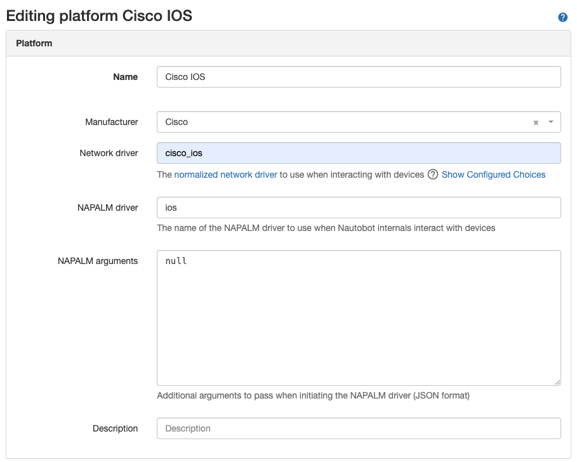Click inside the NAPALM arguments text area
The image size is (577, 462).
(x=359, y=317)
